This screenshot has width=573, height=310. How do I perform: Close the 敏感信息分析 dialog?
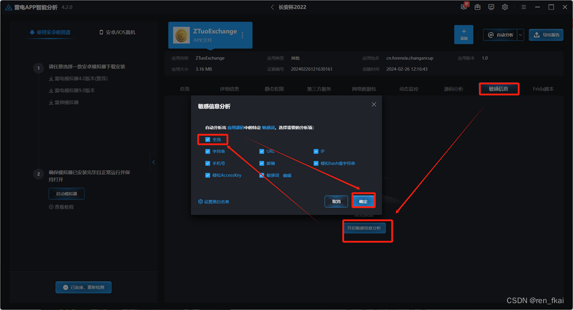[374, 104]
